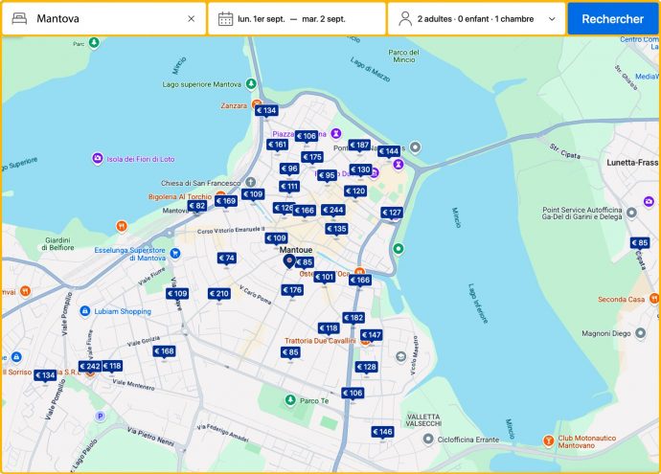Image resolution: width=661 pixels, height=474 pixels.
Task: Click the € 210 price marker
Action: tap(218, 294)
